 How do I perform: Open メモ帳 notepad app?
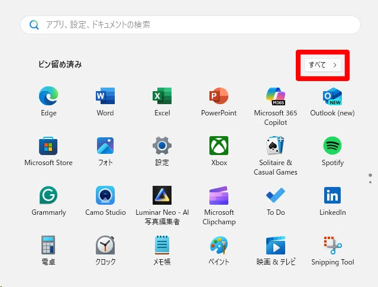coord(162,245)
